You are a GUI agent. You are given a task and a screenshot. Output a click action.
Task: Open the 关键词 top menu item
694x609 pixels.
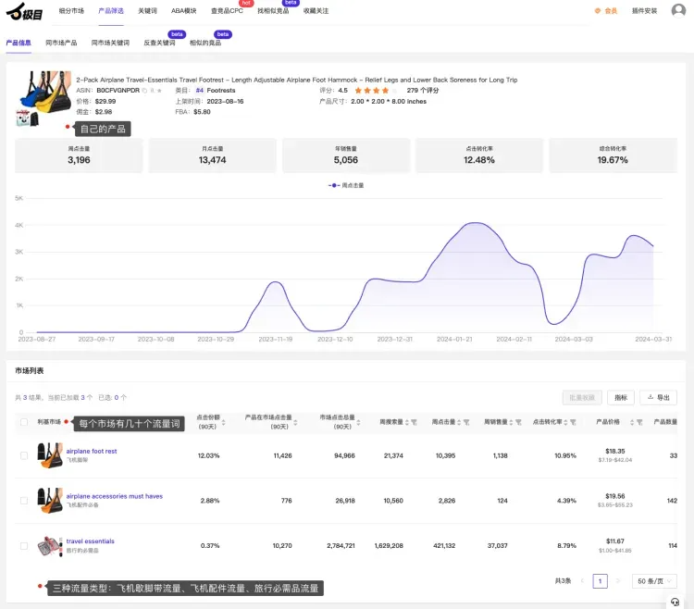click(x=147, y=11)
